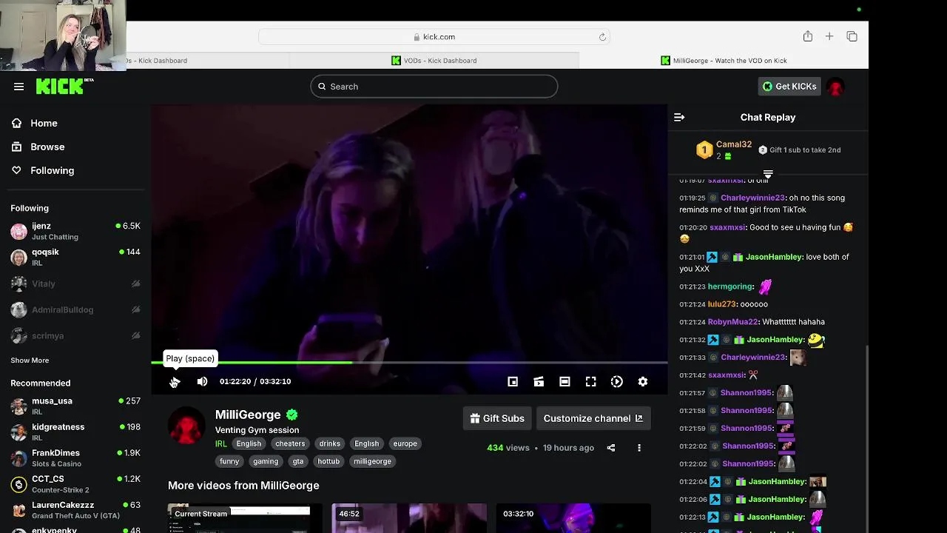This screenshot has width=947, height=533.
Task: Create a clip using the clapperboard icon
Action: 539,381
